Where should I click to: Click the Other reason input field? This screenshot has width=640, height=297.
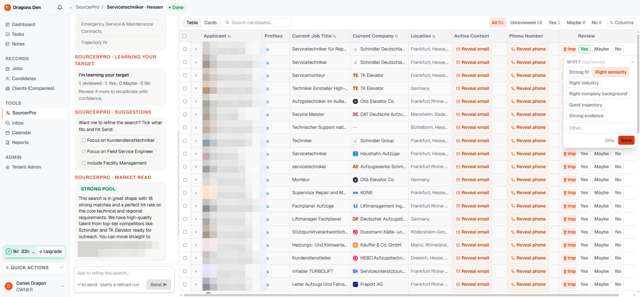pyautogui.click(x=600, y=128)
